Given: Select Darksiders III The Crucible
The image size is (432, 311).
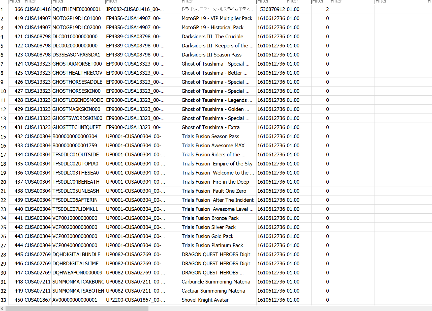Looking at the screenshot, I should click(219, 37).
